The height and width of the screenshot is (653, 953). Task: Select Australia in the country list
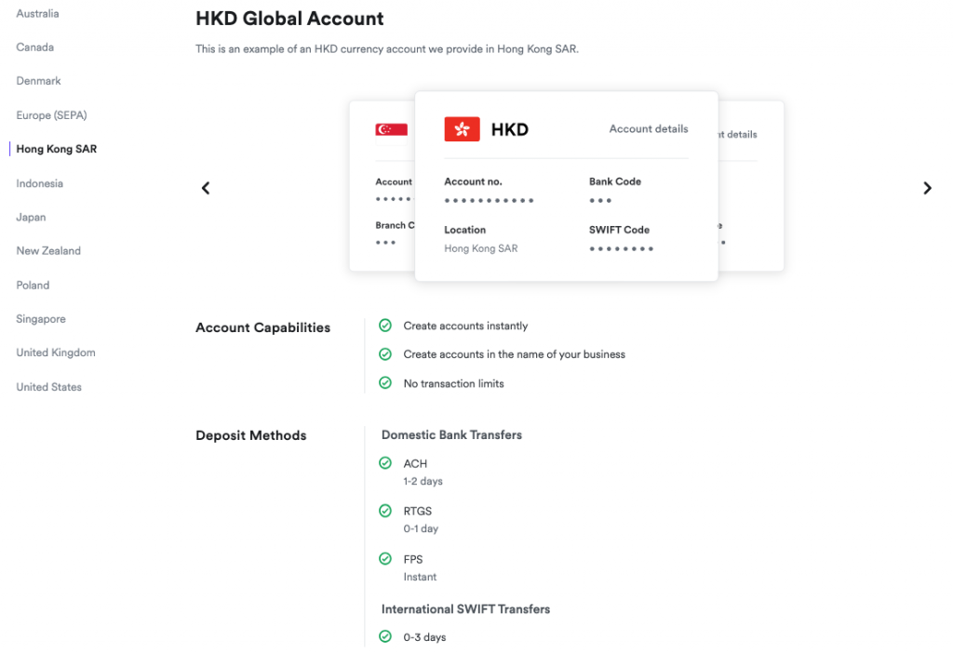coord(37,13)
